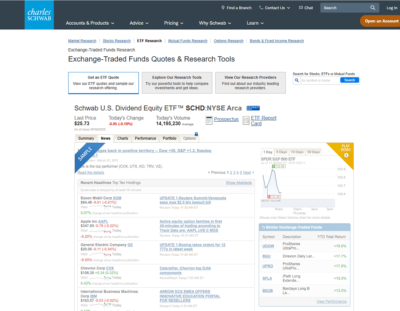400x311 pixels.
Task: Click the magnifier icon in header search
Action: 373,7
